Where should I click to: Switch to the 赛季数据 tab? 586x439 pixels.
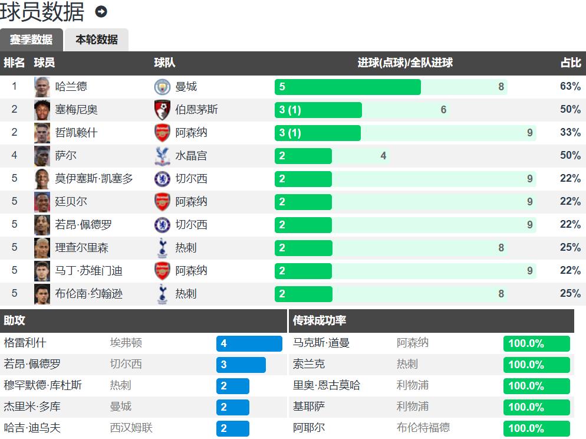click(31, 40)
